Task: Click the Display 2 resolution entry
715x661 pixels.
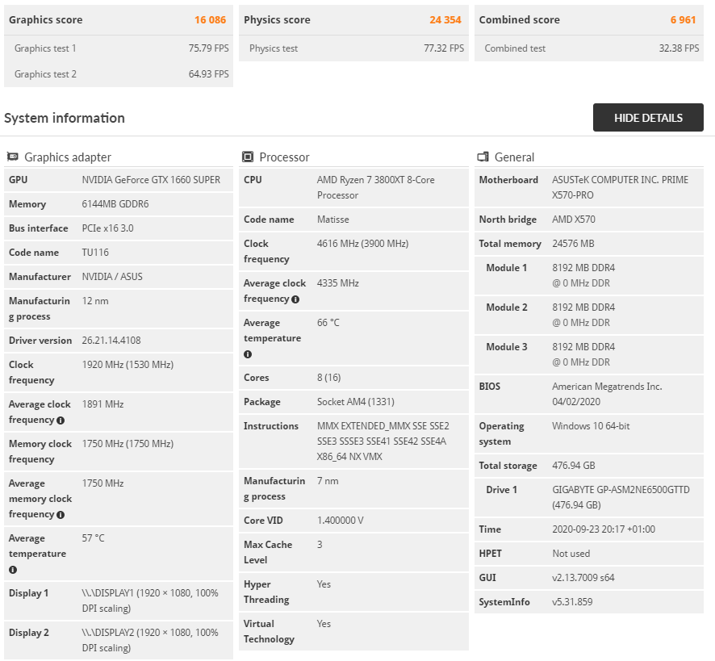Action: coord(150,641)
